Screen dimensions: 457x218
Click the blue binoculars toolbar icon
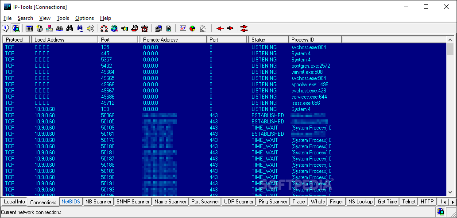point(80,28)
